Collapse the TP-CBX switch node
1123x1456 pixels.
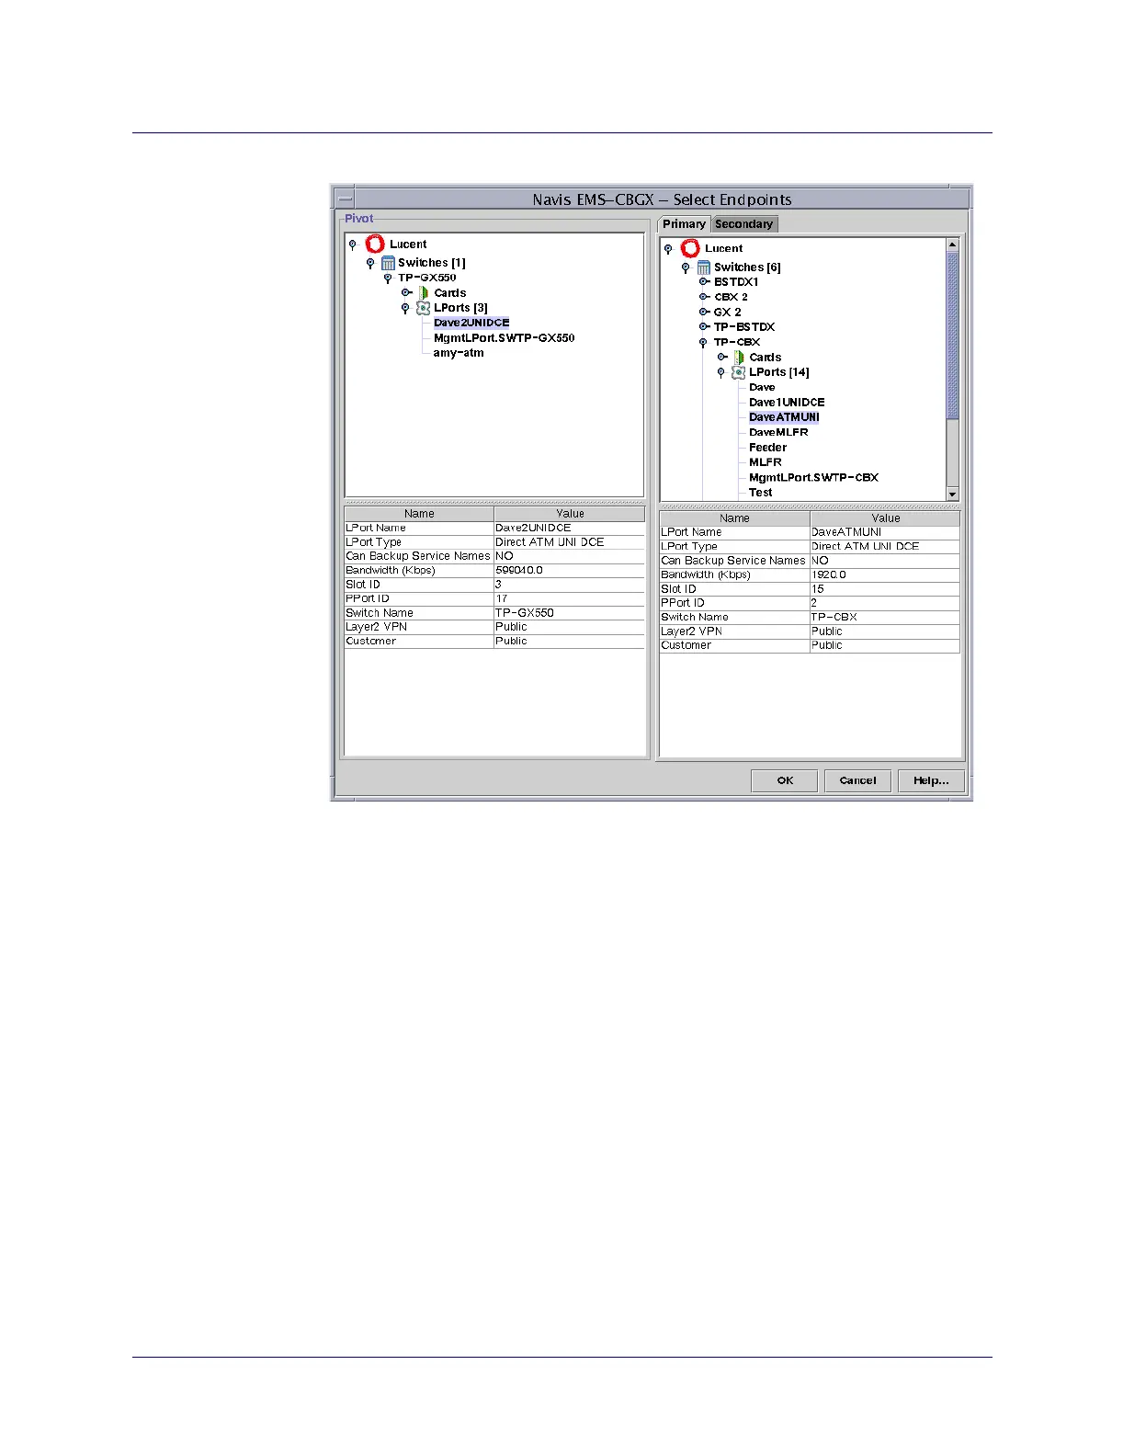pyautogui.click(x=703, y=342)
